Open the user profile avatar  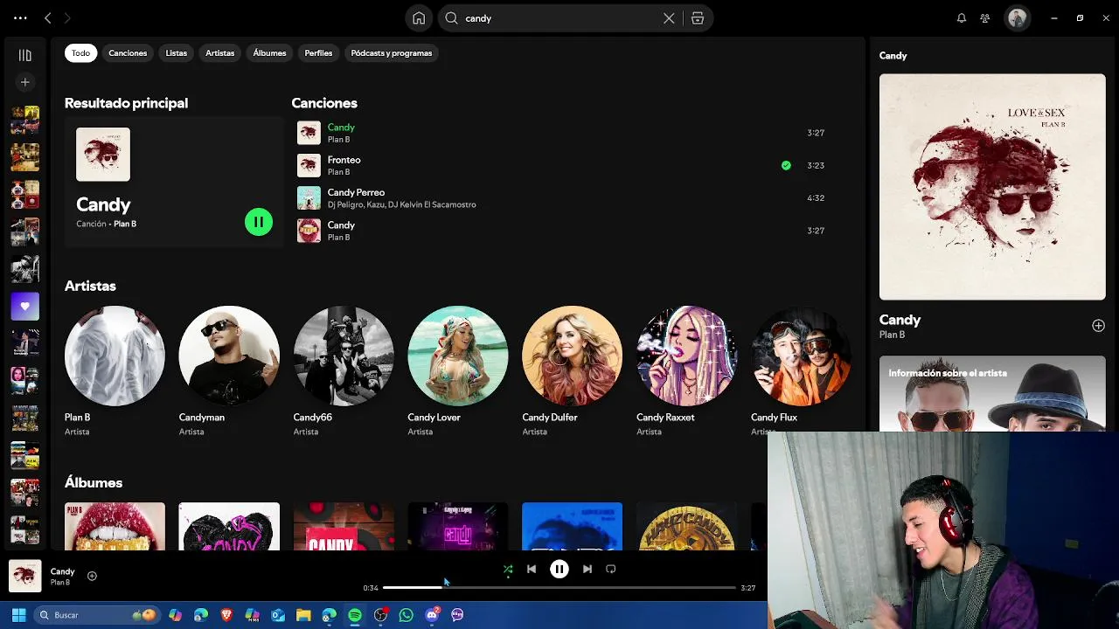pyautogui.click(x=1017, y=18)
